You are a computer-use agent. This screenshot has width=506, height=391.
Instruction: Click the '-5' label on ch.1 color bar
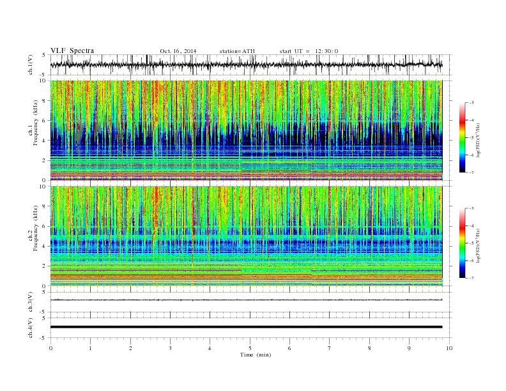[x=471, y=138]
